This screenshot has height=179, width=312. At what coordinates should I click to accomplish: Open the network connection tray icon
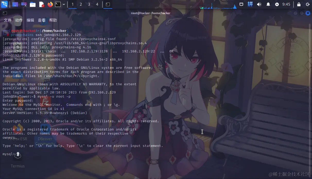point(241,4)
